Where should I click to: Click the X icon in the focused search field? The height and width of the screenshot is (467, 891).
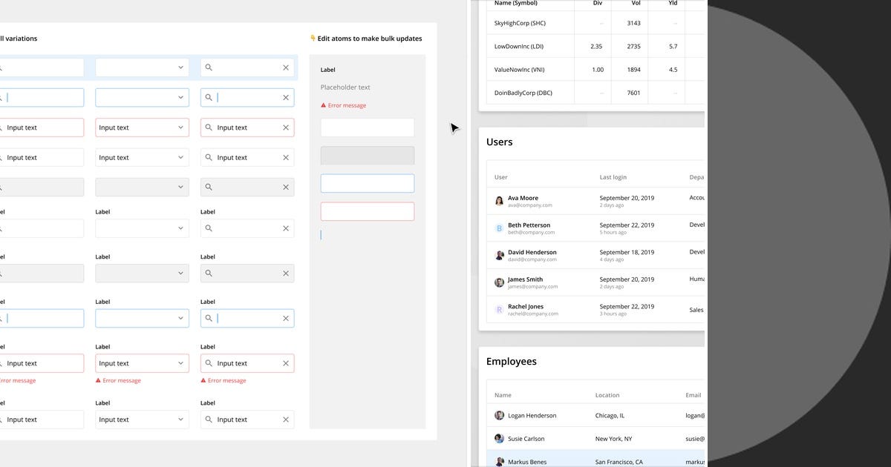click(x=285, y=97)
